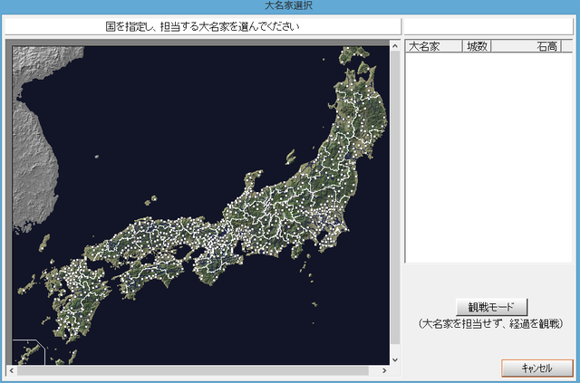
Task: Select the Kii Peninsula on the map
Action: pyautogui.click(x=215, y=266)
